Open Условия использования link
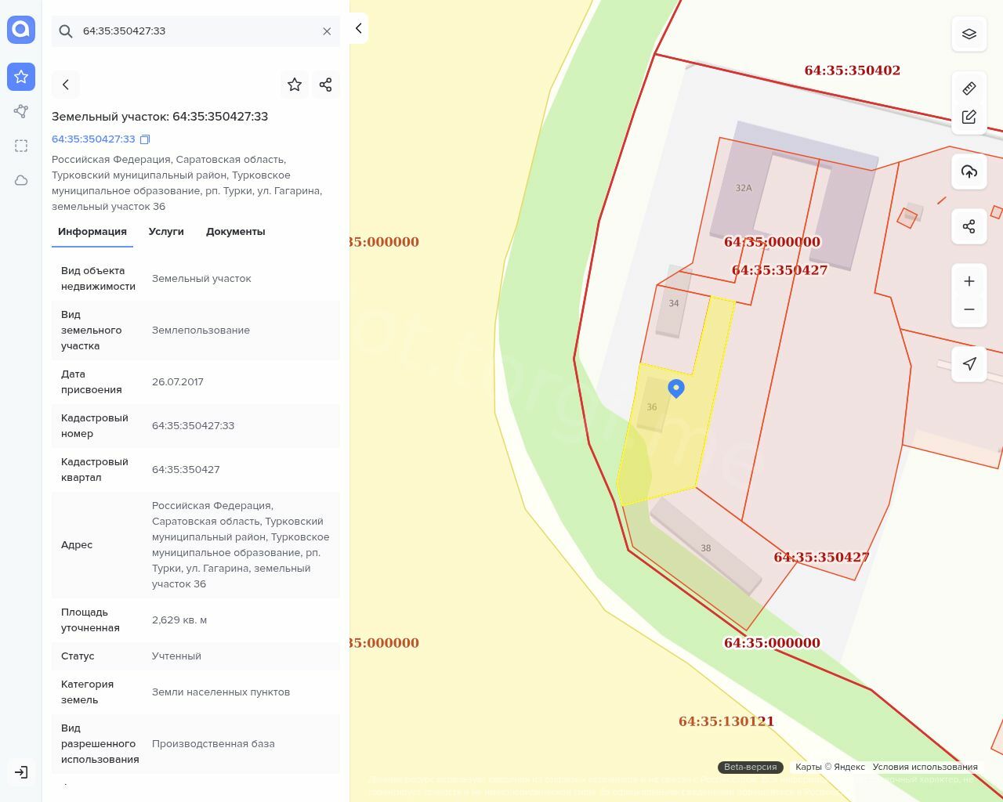The height and width of the screenshot is (802, 1003). [925, 767]
